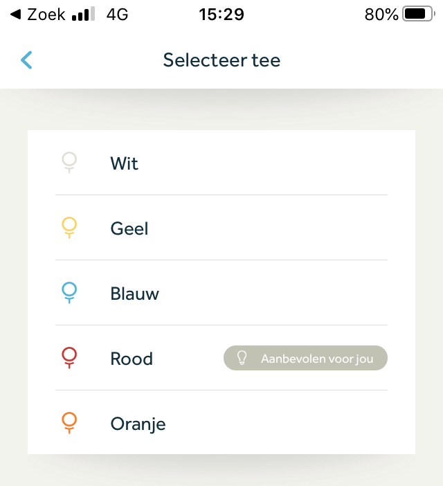Image resolution: width=443 pixels, height=486 pixels.
Task: Tap the 'Selecteer tee' header title
Action: click(x=221, y=60)
